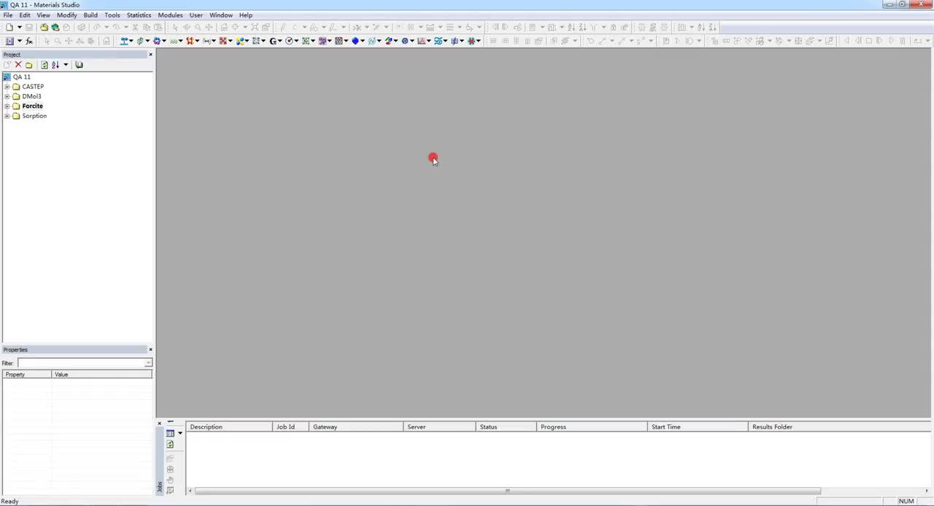Expand the Sorption folder
The width and height of the screenshot is (934, 506).
point(7,116)
